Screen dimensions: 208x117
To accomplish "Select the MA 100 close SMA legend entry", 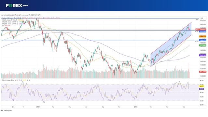I will pos(13,22).
